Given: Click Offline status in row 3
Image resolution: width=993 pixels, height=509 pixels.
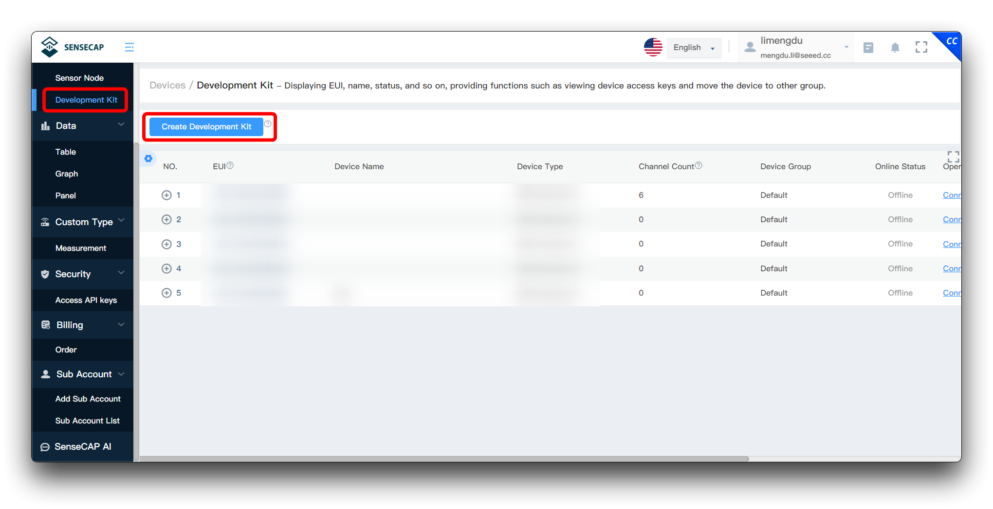Looking at the screenshot, I should pos(900,244).
